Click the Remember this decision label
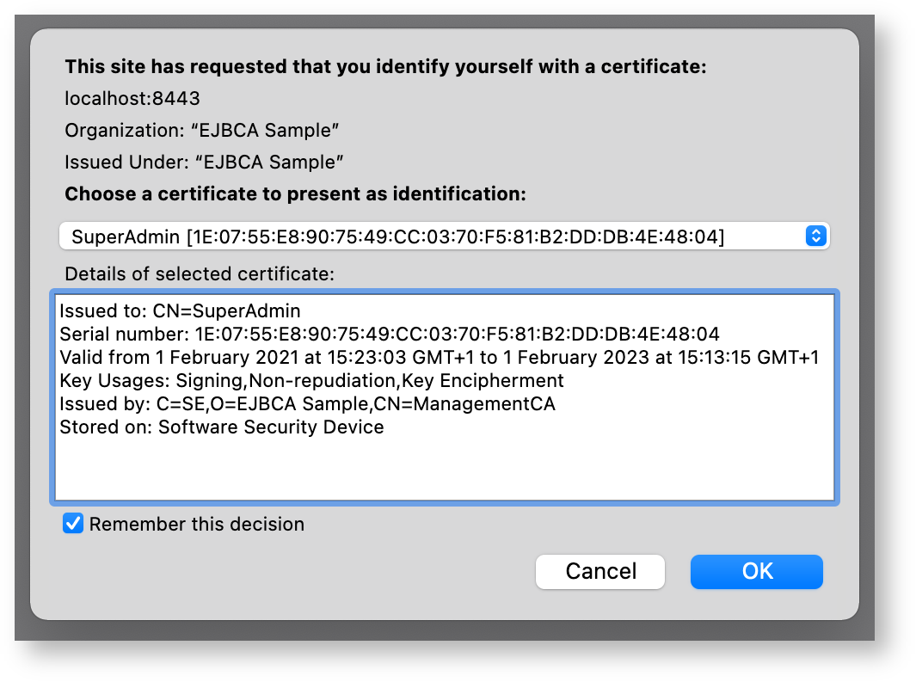 tap(196, 524)
